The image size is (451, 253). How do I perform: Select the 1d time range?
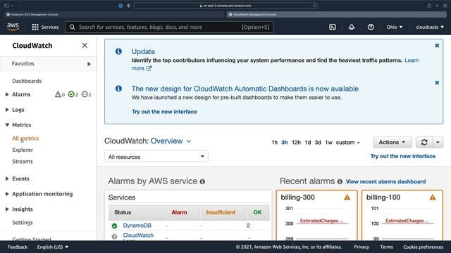coord(308,142)
